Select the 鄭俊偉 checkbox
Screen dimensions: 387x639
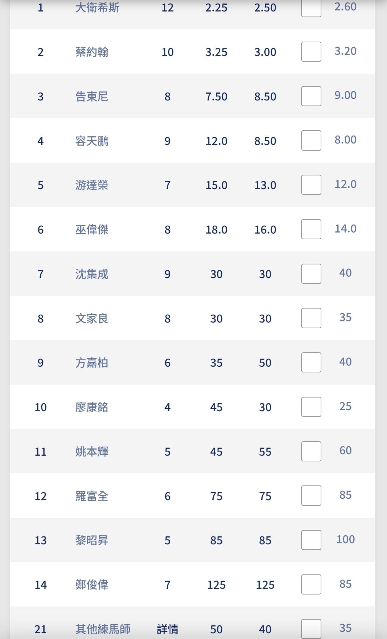(311, 584)
